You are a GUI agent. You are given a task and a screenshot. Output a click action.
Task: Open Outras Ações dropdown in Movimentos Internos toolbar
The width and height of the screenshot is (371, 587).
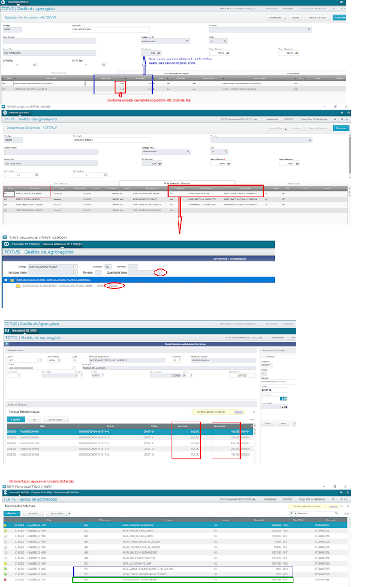click(x=59, y=514)
